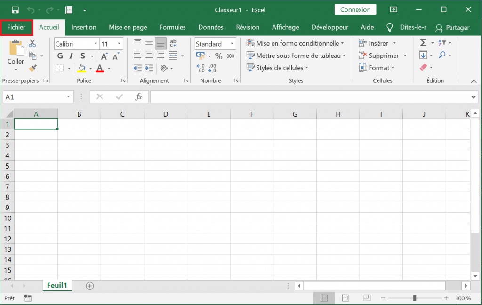Screen dimensions: 482x305
Task: Click the Connexion button
Action: (355, 9)
